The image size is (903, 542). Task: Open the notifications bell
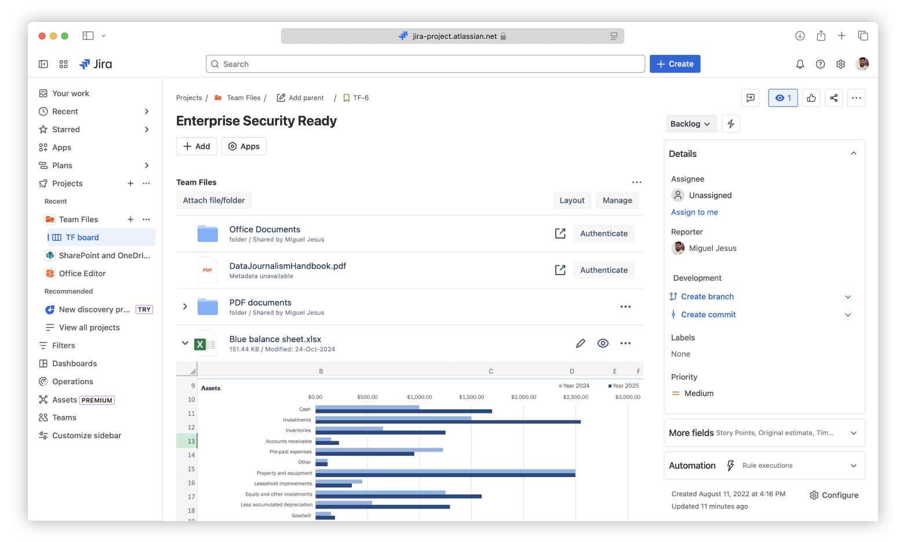[x=800, y=64]
